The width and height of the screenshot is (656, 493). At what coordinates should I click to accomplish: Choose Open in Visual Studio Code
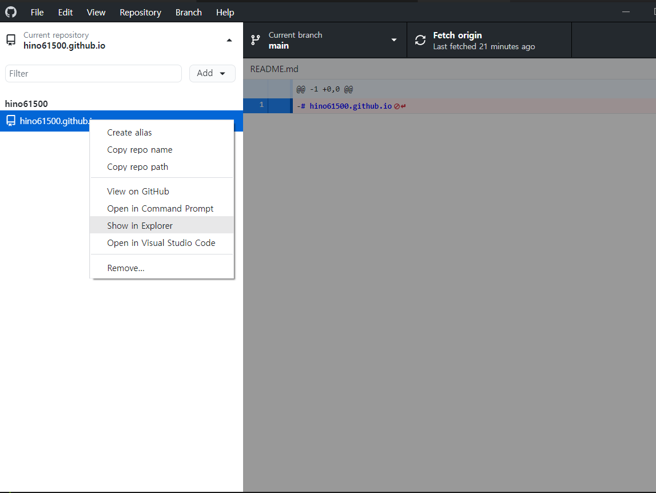click(161, 243)
